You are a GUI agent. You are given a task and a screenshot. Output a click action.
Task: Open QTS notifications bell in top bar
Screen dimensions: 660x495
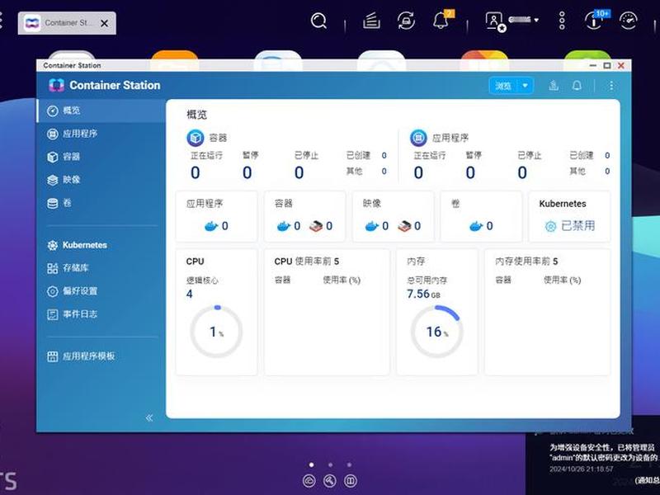[441, 19]
